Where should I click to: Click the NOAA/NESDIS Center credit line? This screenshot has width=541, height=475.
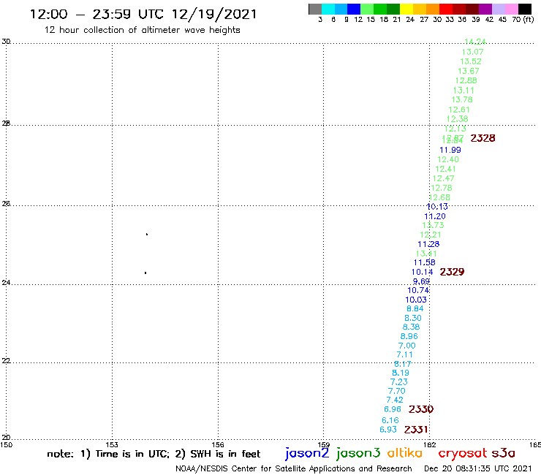coord(294,468)
